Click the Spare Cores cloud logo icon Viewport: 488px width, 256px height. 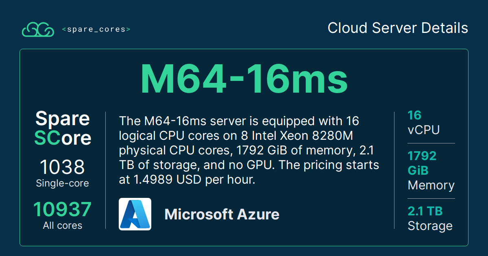[x=38, y=29]
